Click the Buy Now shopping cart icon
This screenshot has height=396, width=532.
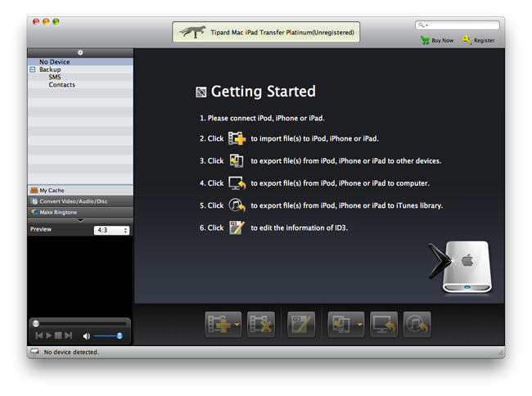click(x=425, y=40)
